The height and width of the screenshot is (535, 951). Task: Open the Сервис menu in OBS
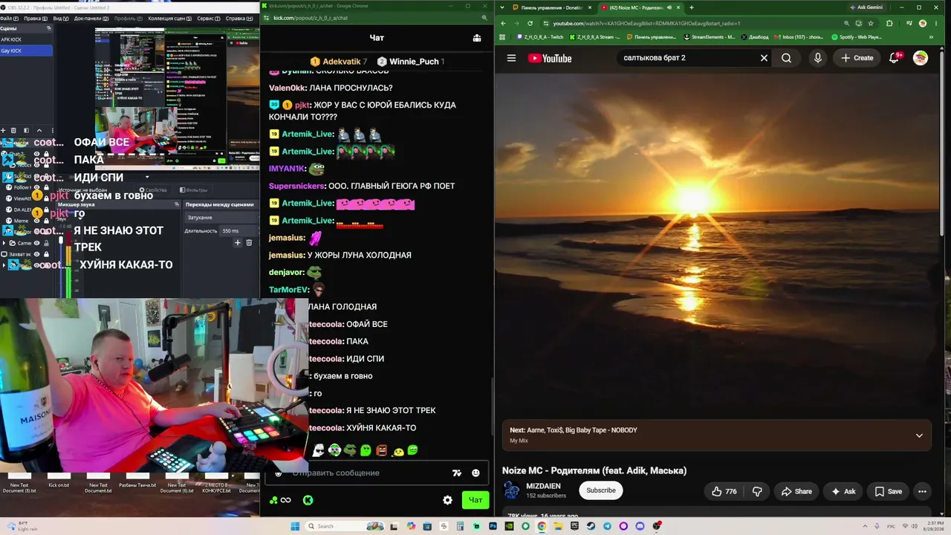[208, 19]
